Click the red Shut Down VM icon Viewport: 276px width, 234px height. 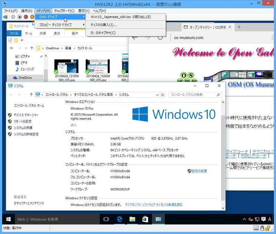click(26, 17)
